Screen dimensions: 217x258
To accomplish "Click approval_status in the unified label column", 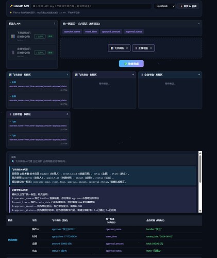I will click(x=113, y=251).
